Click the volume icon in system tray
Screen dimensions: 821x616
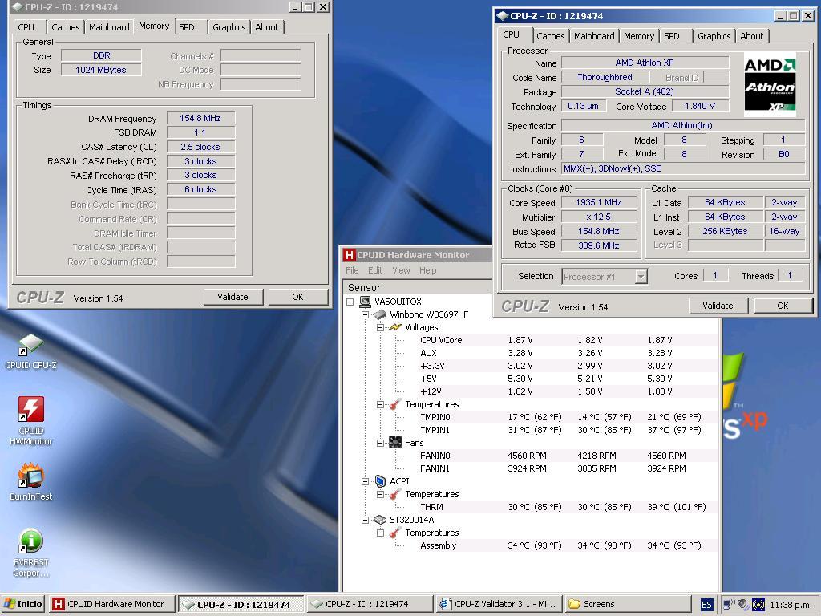coord(743,605)
